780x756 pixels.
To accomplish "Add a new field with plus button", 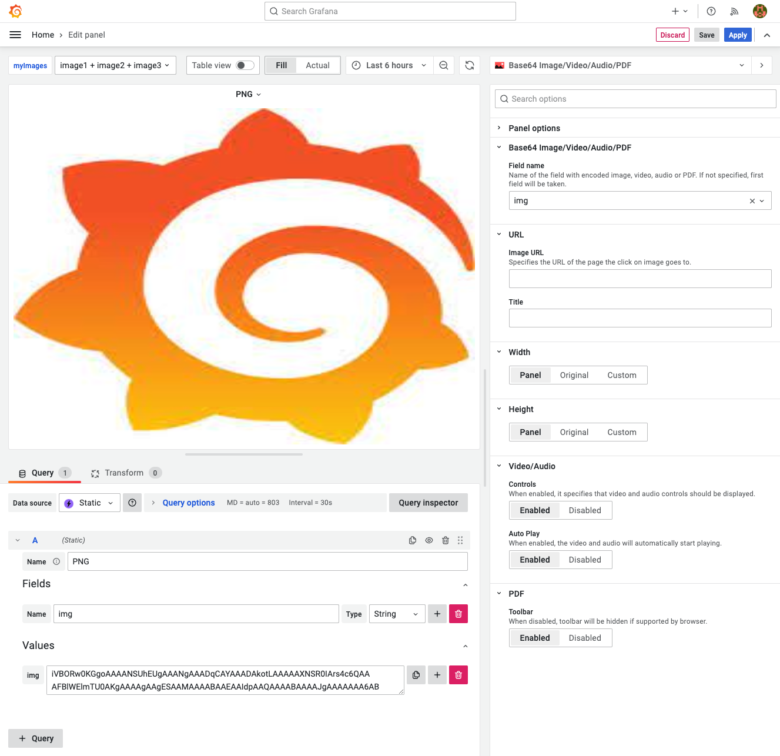I will click(437, 614).
